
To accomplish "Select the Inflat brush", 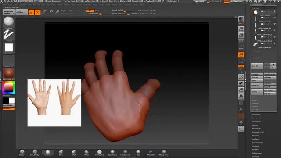I will (74, 153).
